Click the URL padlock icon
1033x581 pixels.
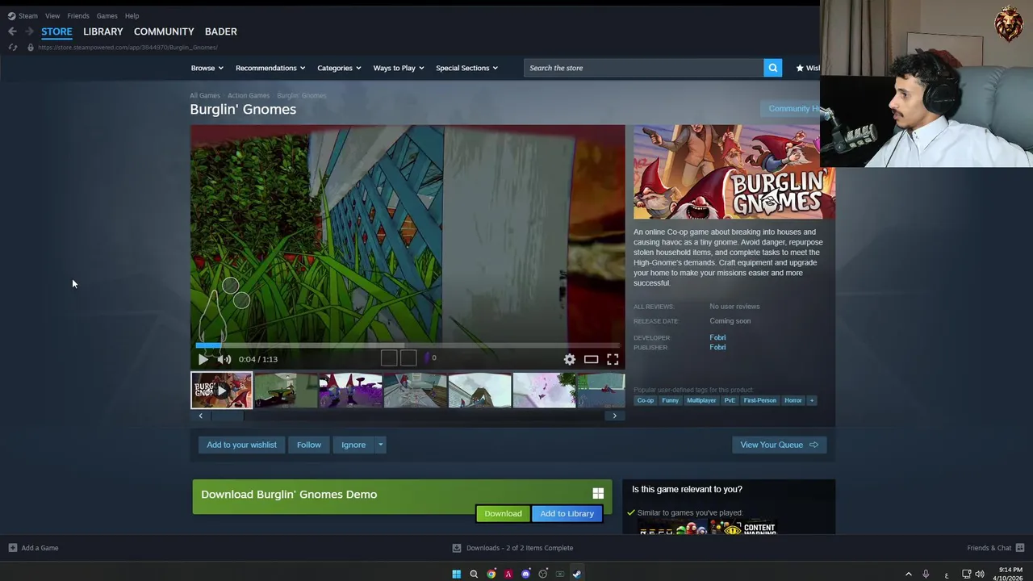(x=31, y=48)
